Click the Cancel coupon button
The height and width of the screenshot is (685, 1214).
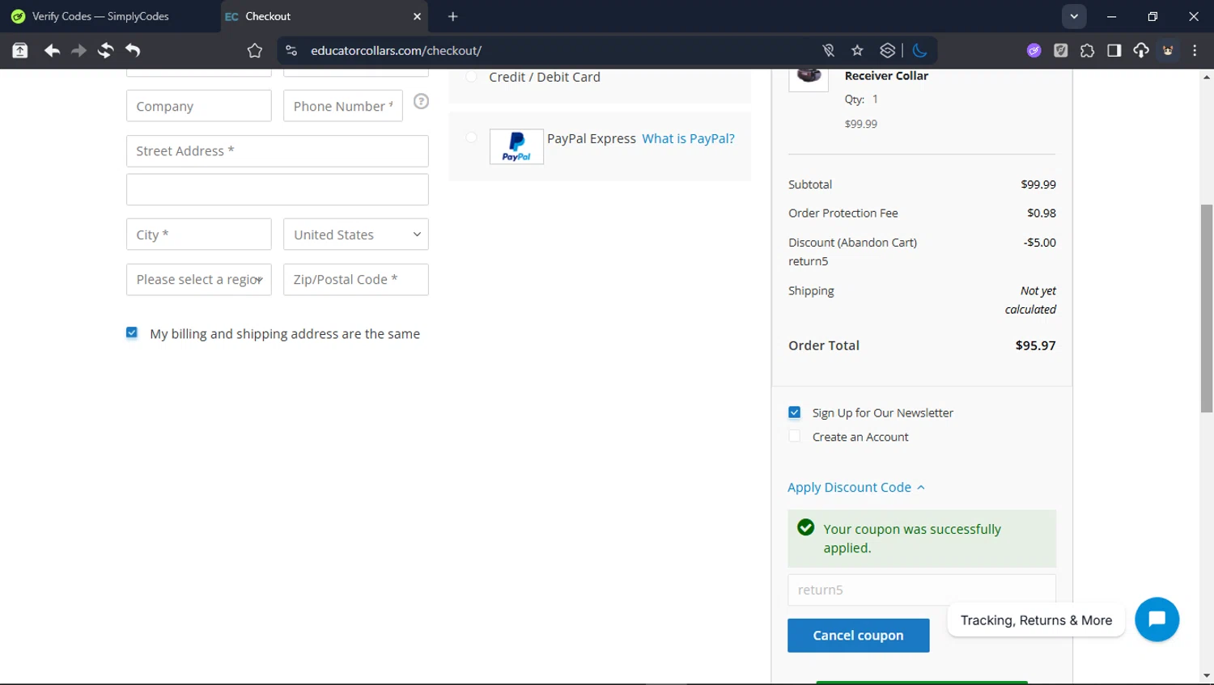[858, 636]
